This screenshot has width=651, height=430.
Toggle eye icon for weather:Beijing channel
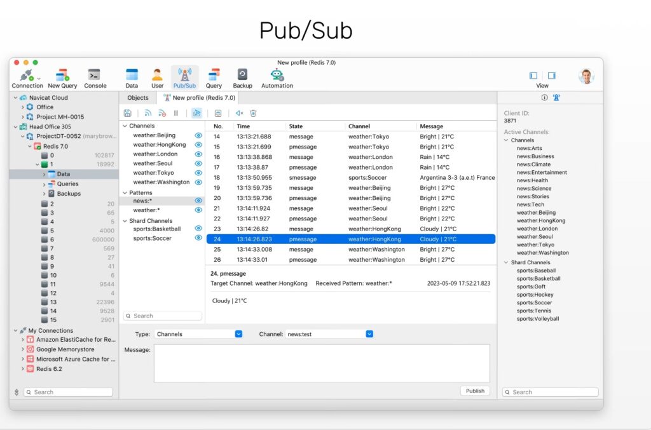[x=198, y=135]
